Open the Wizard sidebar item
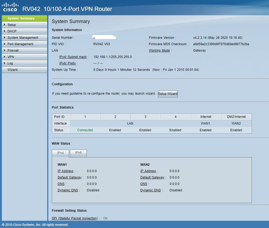 (24, 70)
